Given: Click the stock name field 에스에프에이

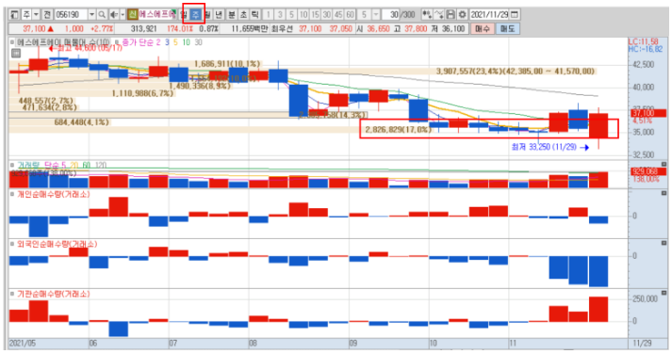Looking at the screenshot, I should (157, 14).
